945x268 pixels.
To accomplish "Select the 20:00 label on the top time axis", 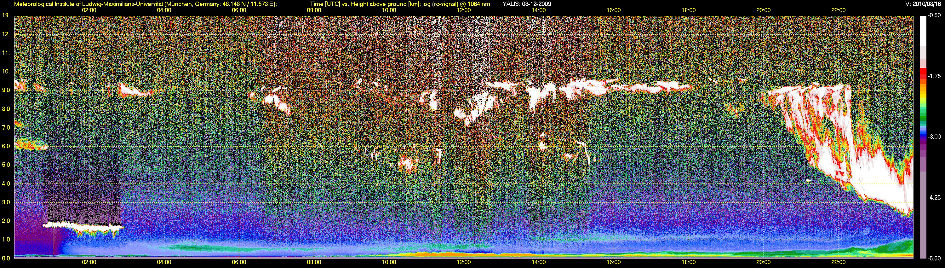I will pos(764,10).
